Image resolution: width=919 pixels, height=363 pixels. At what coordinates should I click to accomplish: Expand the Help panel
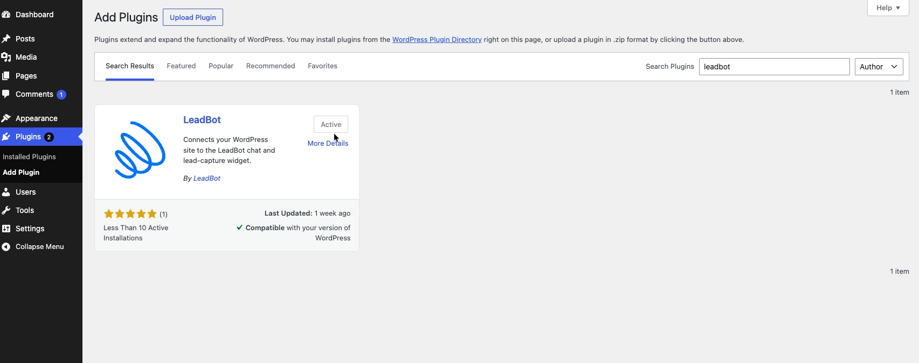pos(888,8)
